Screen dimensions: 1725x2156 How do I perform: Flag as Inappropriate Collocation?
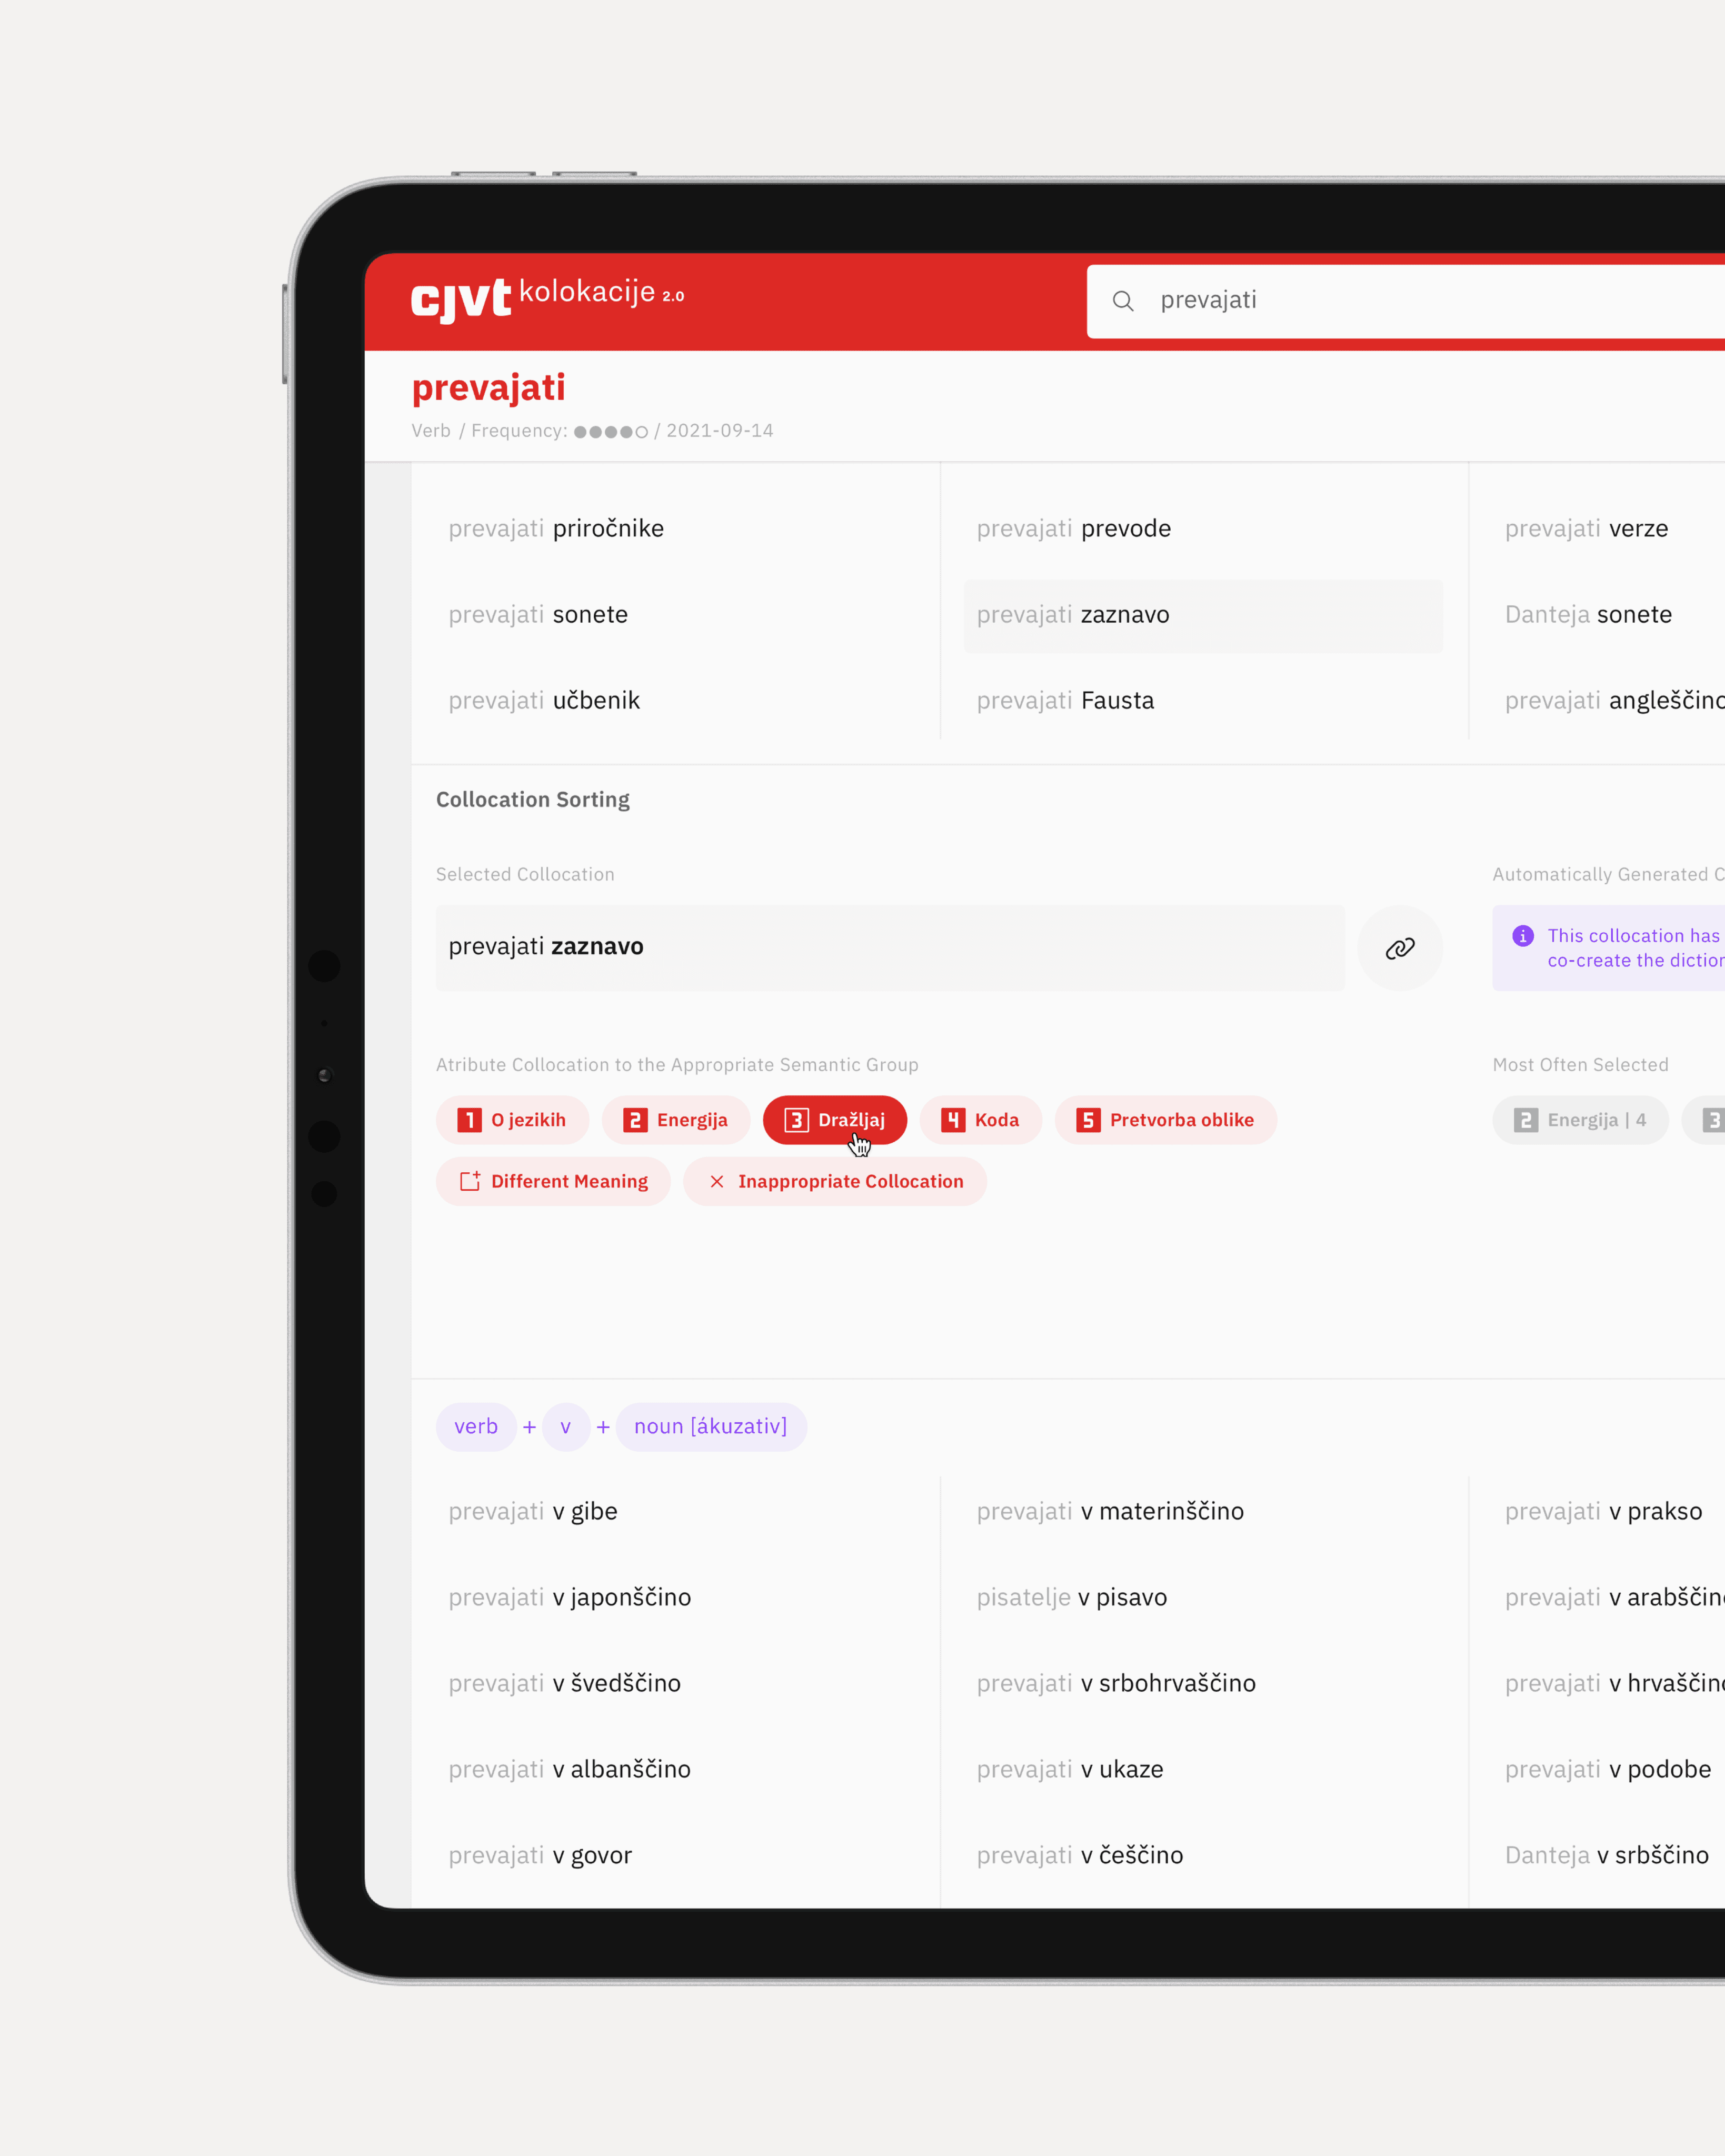[835, 1181]
